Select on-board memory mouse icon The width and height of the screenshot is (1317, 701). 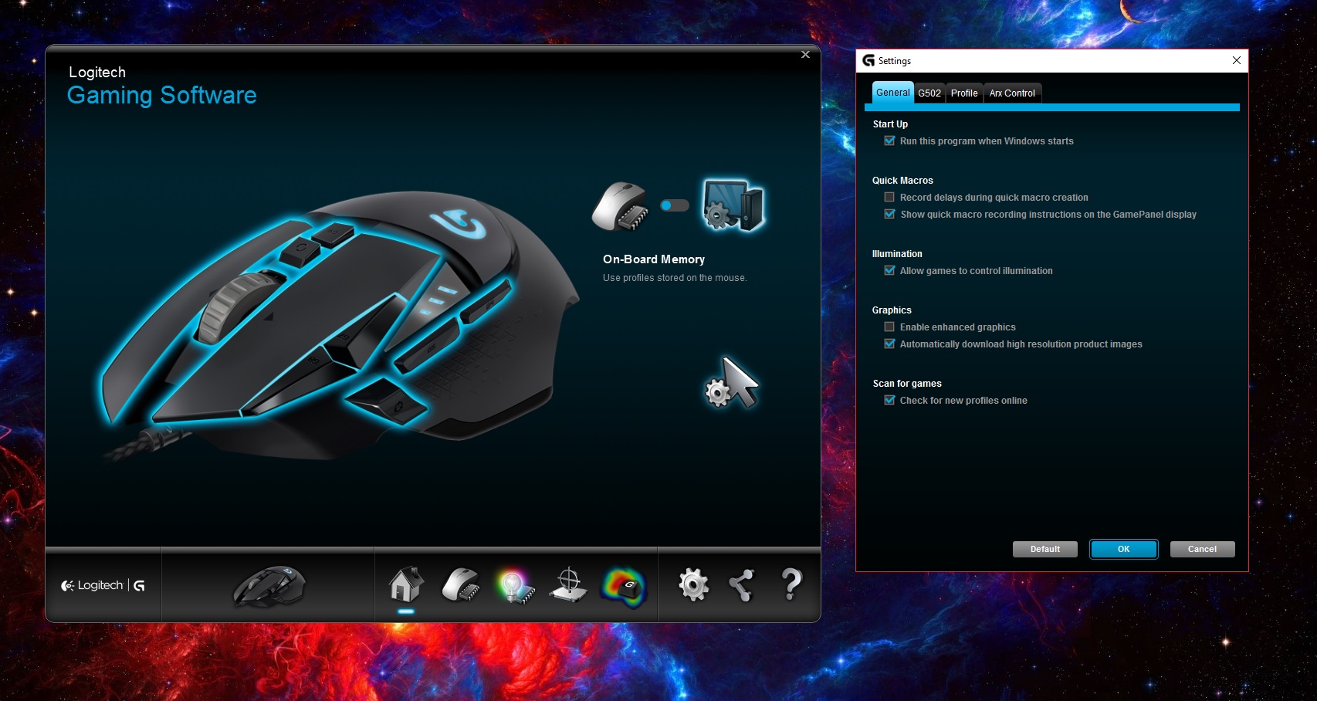620,206
